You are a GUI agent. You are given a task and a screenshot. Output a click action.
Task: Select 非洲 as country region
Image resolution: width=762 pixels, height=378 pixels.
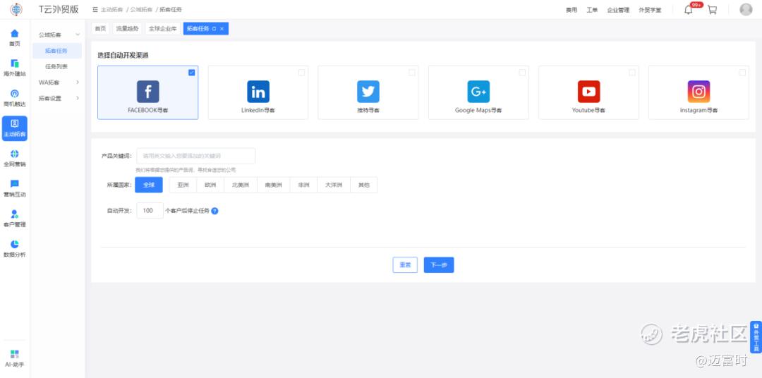303,185
